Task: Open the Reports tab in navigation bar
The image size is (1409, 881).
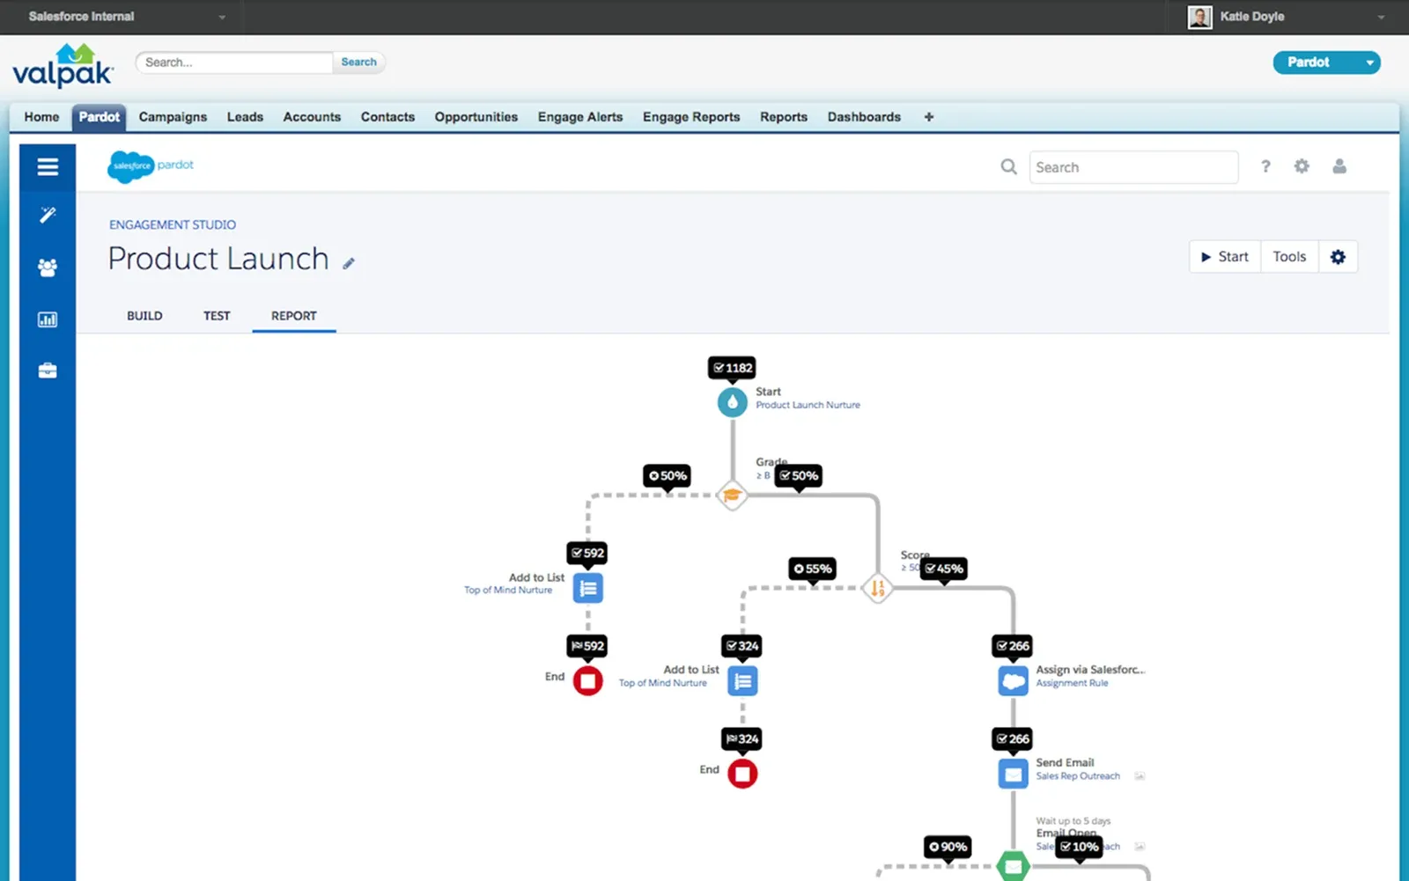Action: point(784,117)
